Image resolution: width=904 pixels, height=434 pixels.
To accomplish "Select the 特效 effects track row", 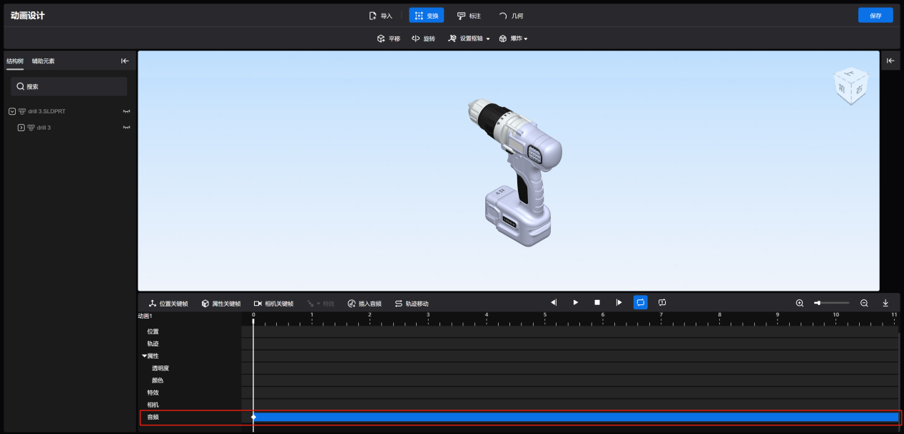I will (x=153, y=393).
